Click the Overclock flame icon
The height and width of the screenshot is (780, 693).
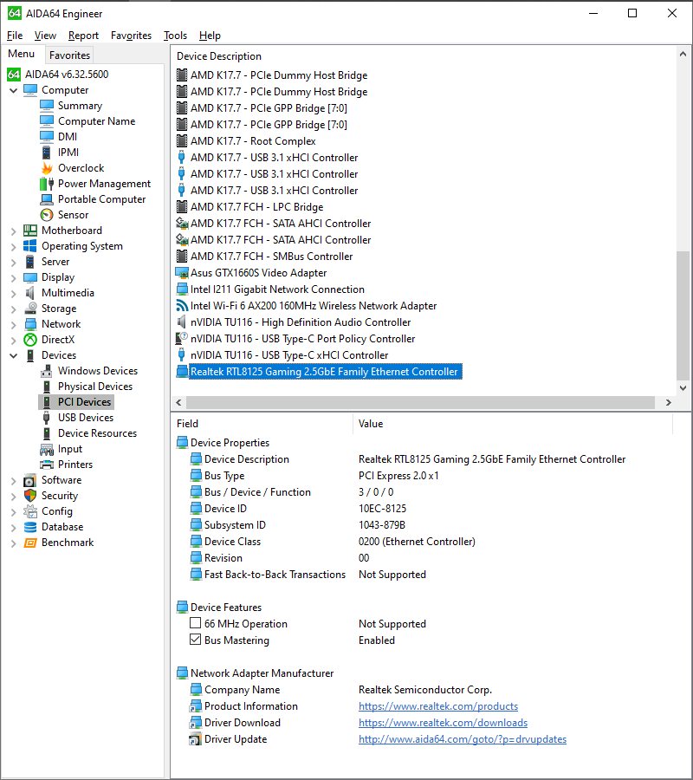pos(47,168)
